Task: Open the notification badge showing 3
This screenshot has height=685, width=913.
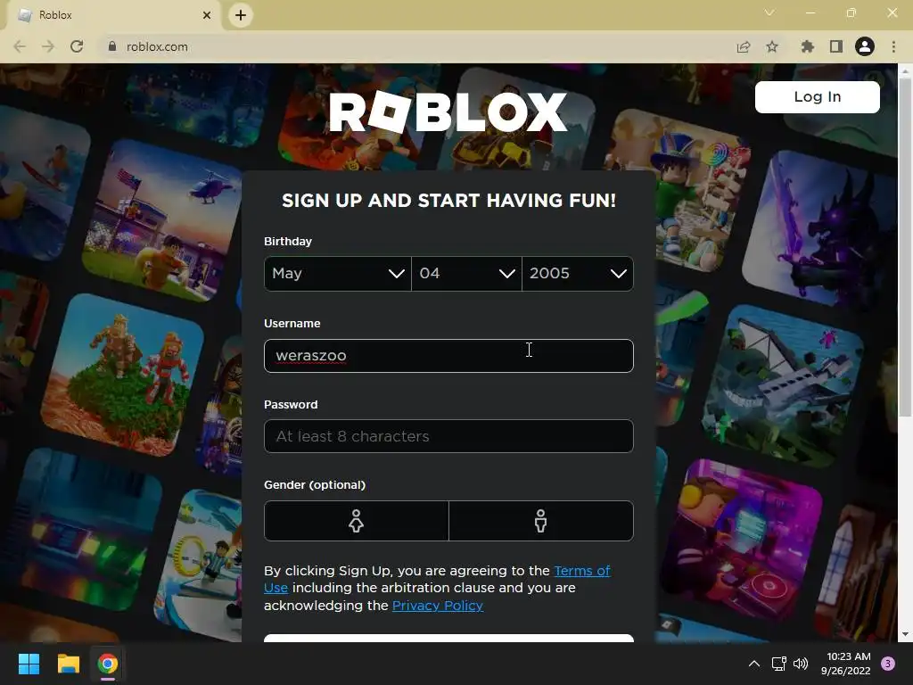Action: coord(888,664)
